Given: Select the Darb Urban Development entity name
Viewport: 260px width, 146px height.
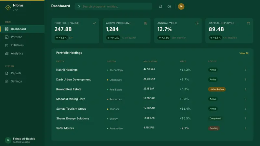Looking at the screenshot, I should pos(73,79).
